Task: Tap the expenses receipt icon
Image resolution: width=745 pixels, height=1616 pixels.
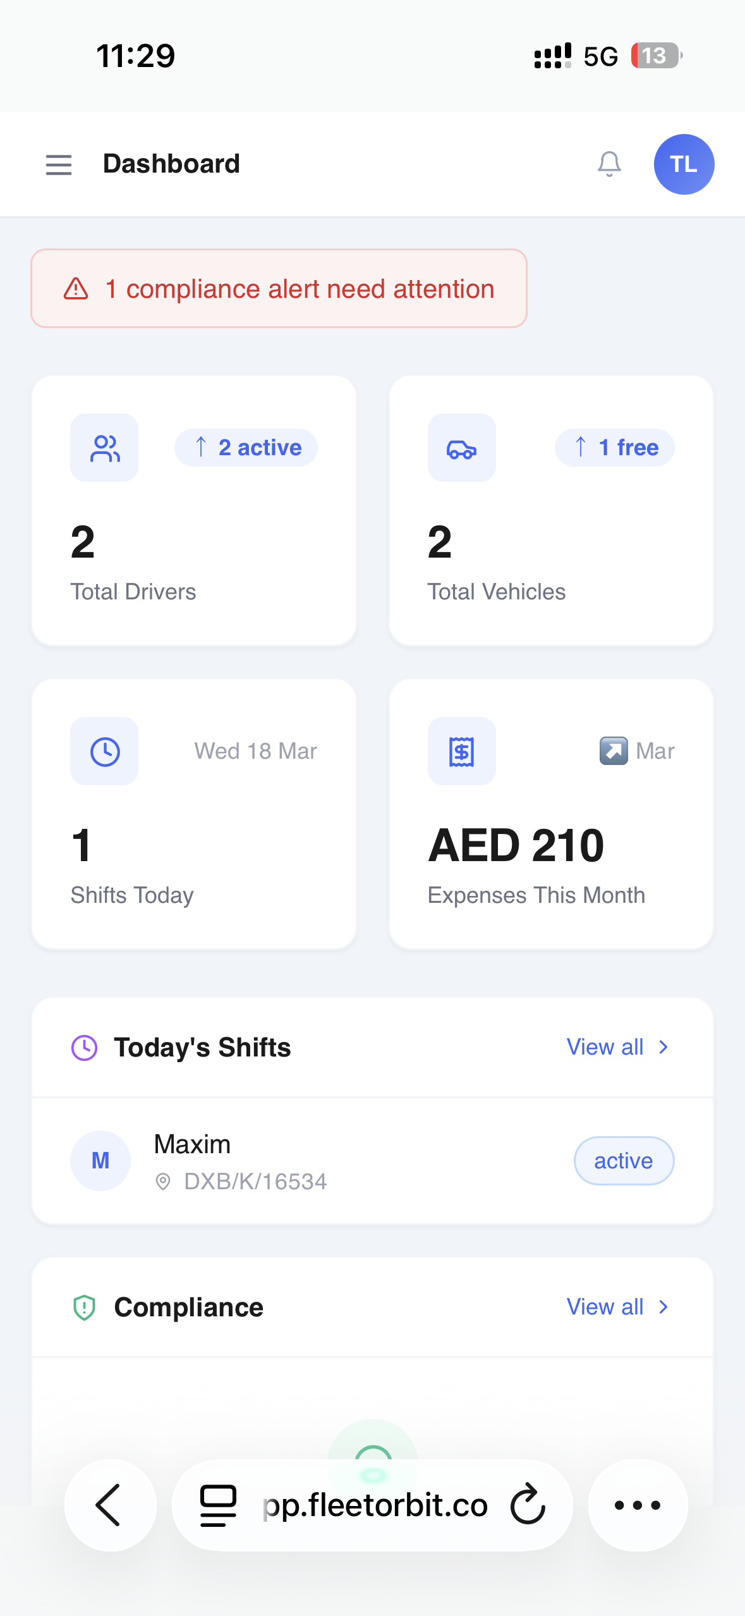Action: pyautogui.click(x=462, y=752)
